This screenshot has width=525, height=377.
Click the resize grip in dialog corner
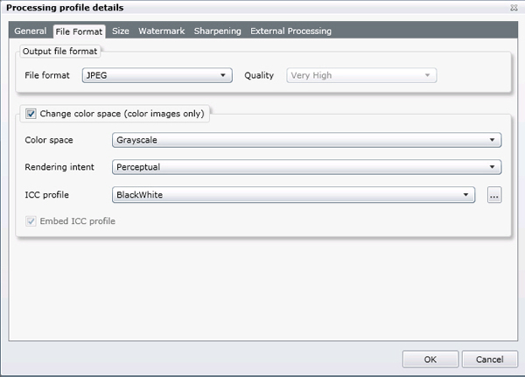[519, 372]
